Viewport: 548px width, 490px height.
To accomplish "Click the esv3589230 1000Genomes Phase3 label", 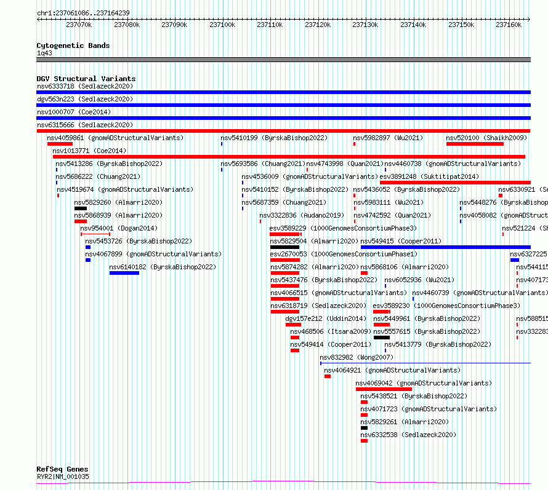I will click(446, 306).
